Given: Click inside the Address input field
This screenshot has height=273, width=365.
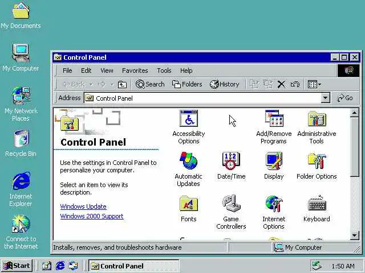Looking at the screenshot, I should click(202, 98).
